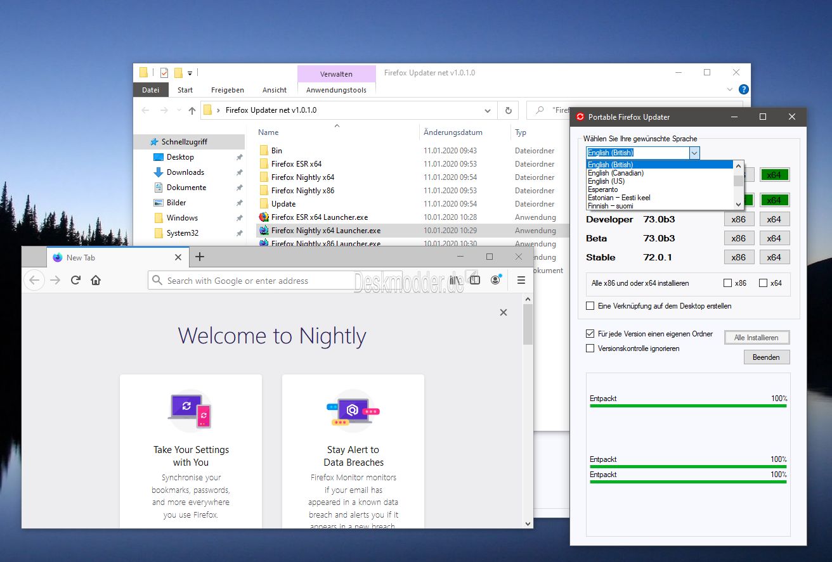Install Beta 73.0b3 x64
This screenshot has height=562, width=832.
(774, 239)
